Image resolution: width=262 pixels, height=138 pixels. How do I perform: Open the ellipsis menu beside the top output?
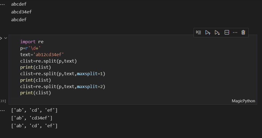[x=2, y=4]
